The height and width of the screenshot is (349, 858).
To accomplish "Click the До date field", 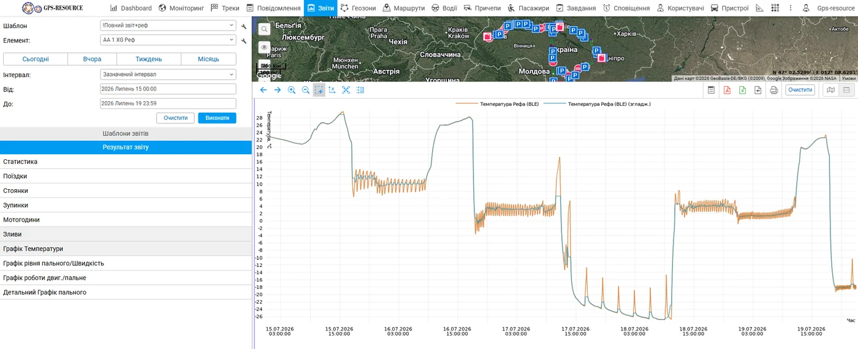I will pos(168,103).
